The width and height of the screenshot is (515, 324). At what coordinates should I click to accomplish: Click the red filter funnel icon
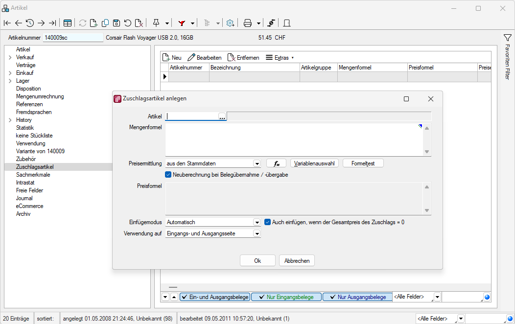(x=182, y=23)
